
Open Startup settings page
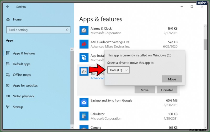click(18, 107)
